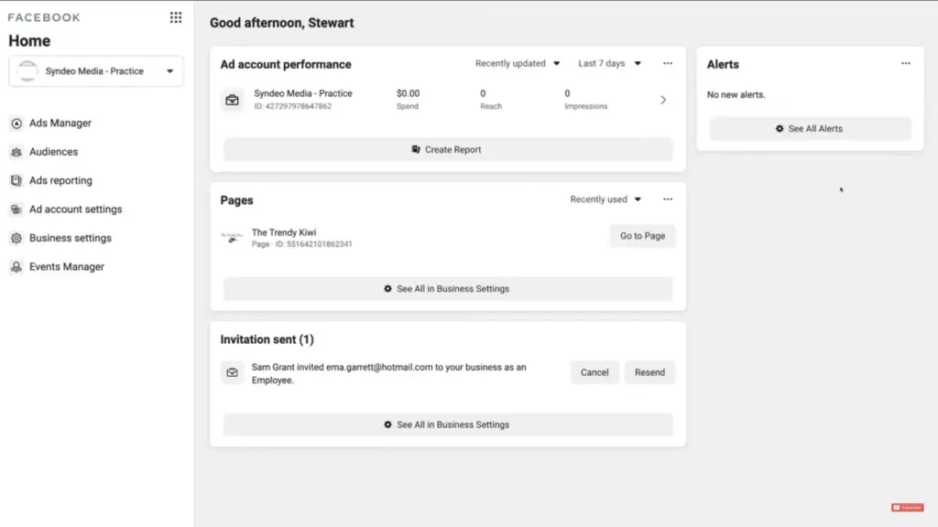Click See All in Business Settings under Pages
Image resolution: width=938 pixels, height=527 pixels.
(x=447, y=288)
